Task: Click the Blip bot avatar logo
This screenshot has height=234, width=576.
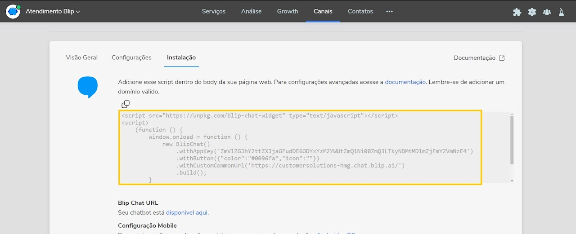Action: tap(13, 11)
